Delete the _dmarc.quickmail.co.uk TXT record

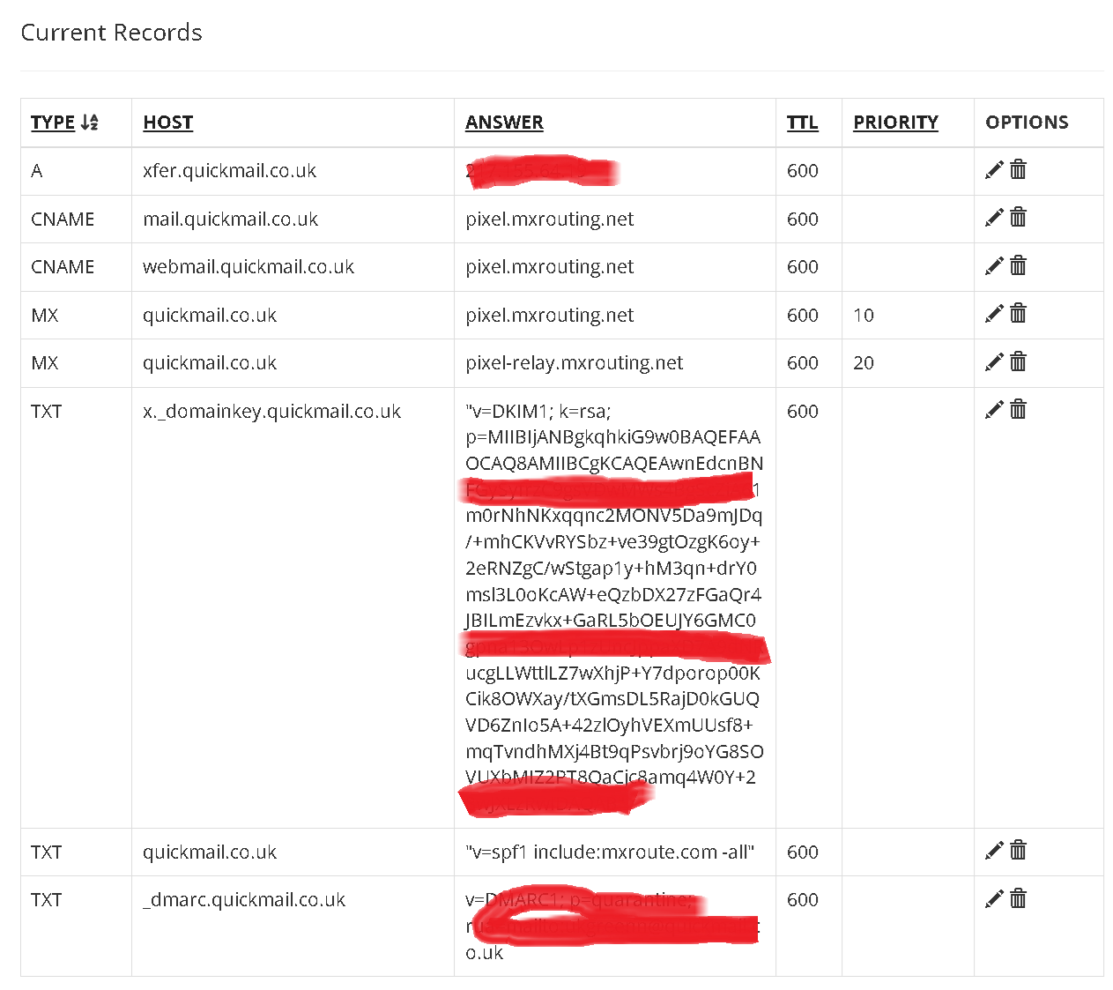(1018, 898)
